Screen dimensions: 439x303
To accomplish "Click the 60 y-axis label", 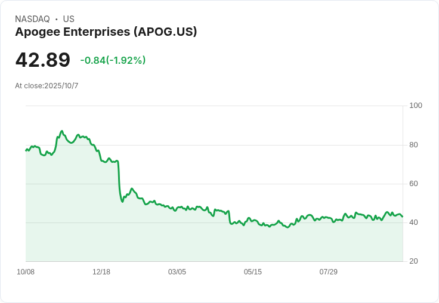I will pyautogui.click(x=414, y=184).
